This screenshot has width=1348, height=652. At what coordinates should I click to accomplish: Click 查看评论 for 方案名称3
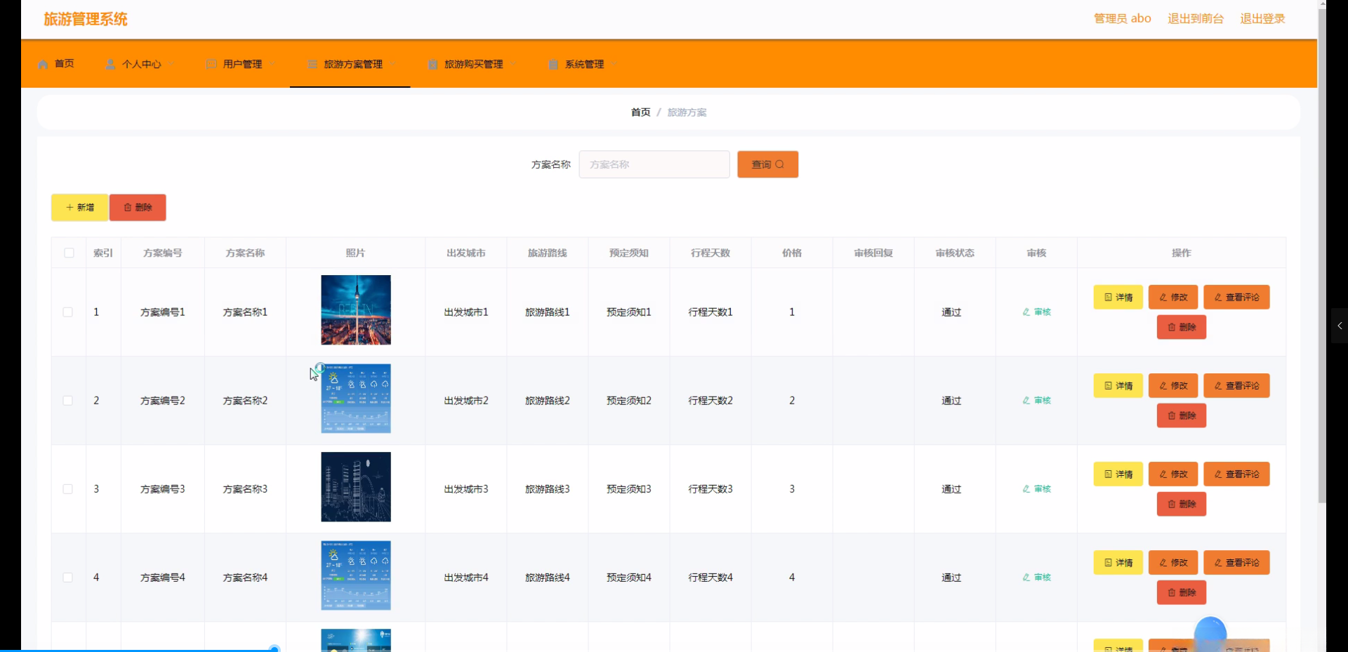tap(1236, 474)
